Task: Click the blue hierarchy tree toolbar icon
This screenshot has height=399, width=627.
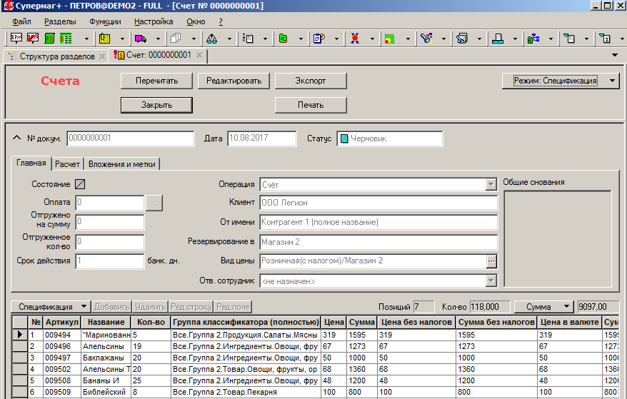Action: pos(533,39)
